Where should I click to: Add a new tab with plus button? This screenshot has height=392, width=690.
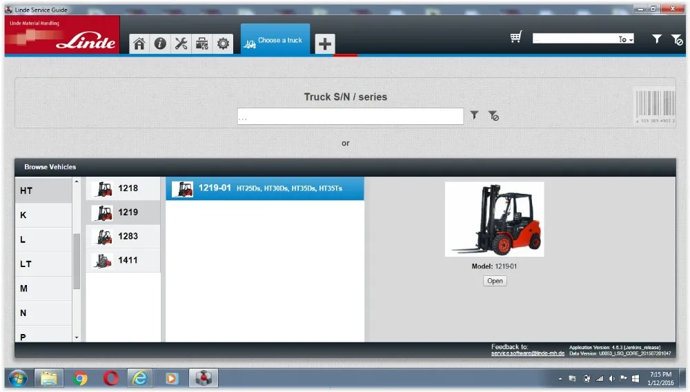point(325,44)
